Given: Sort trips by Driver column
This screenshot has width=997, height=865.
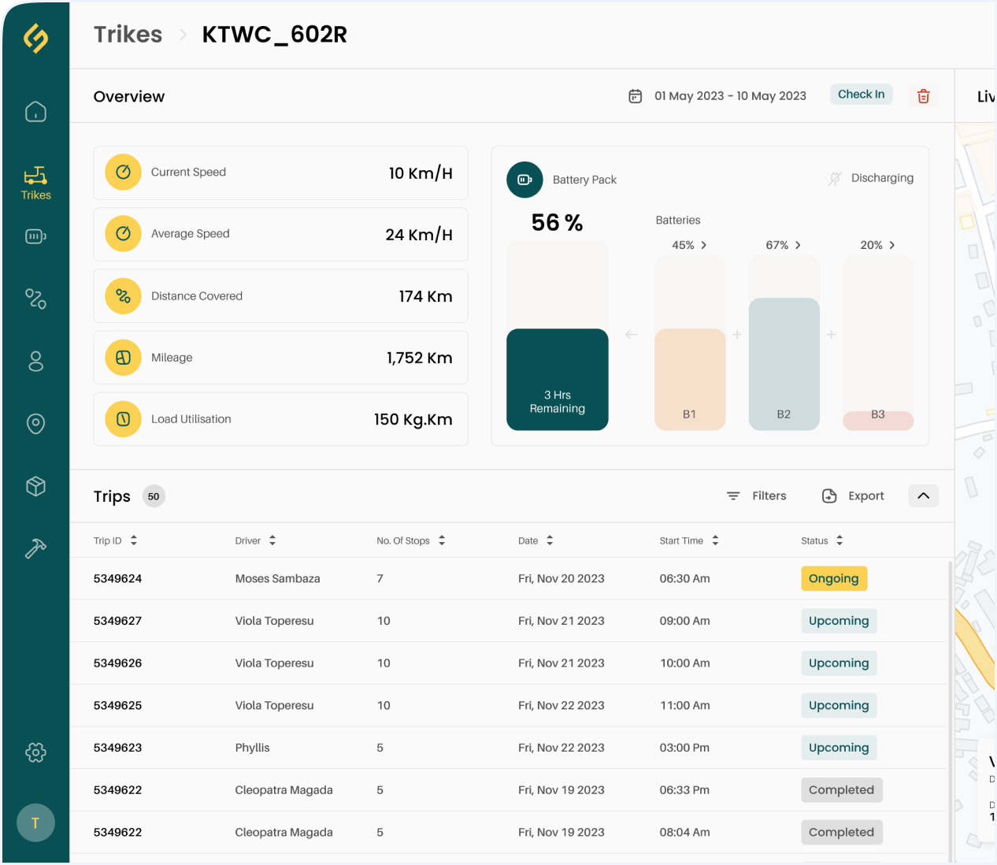Looking at the screenshot, I should click(x=272, y=540).
